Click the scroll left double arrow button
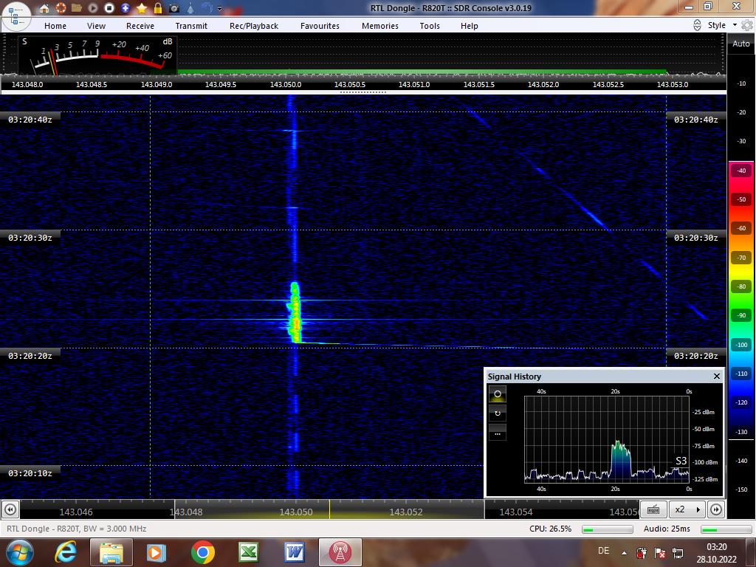This screenshot has width=756, height=567. 10,509
